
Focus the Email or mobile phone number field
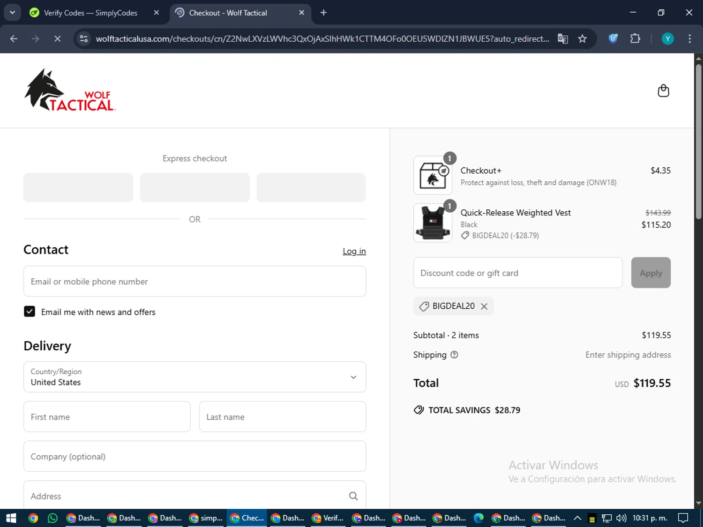click(x=195, y=281)
